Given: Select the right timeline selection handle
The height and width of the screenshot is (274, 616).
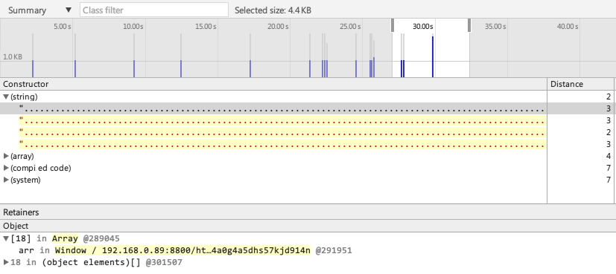Looking at the screenshot, I should [x=469, y=25].
